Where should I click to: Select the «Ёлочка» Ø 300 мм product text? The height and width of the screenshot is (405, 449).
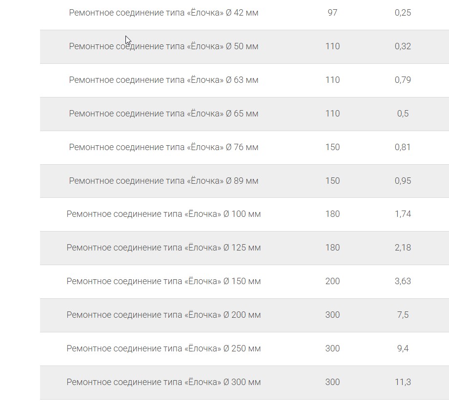[163, 382]
